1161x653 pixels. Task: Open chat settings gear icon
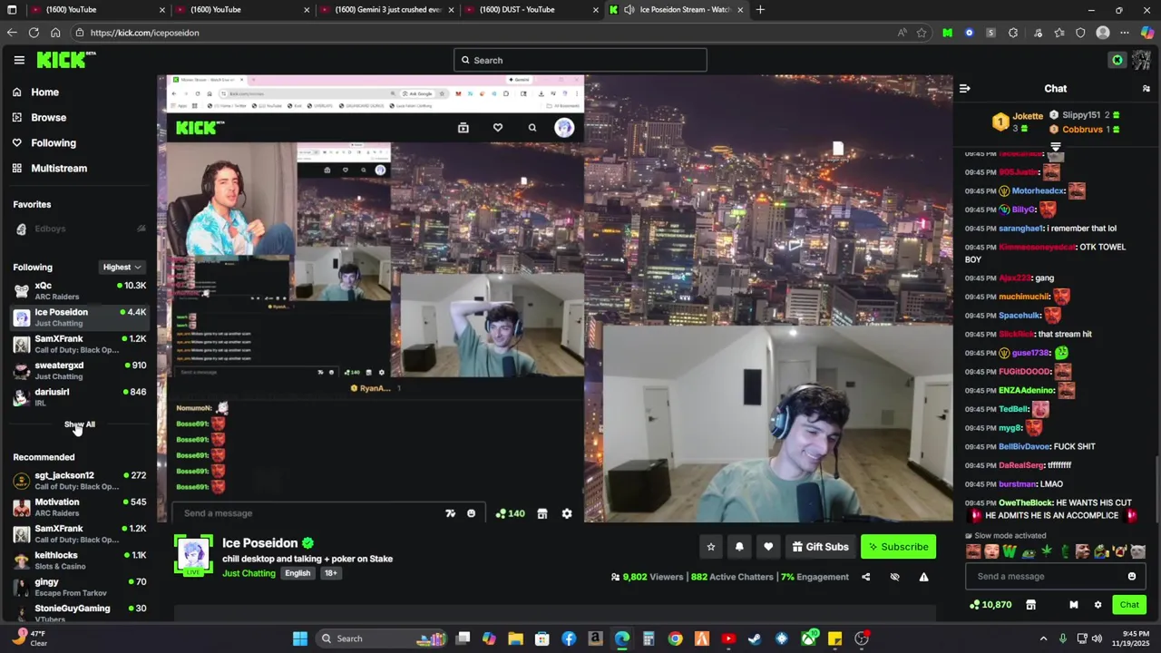[1098, 605]
